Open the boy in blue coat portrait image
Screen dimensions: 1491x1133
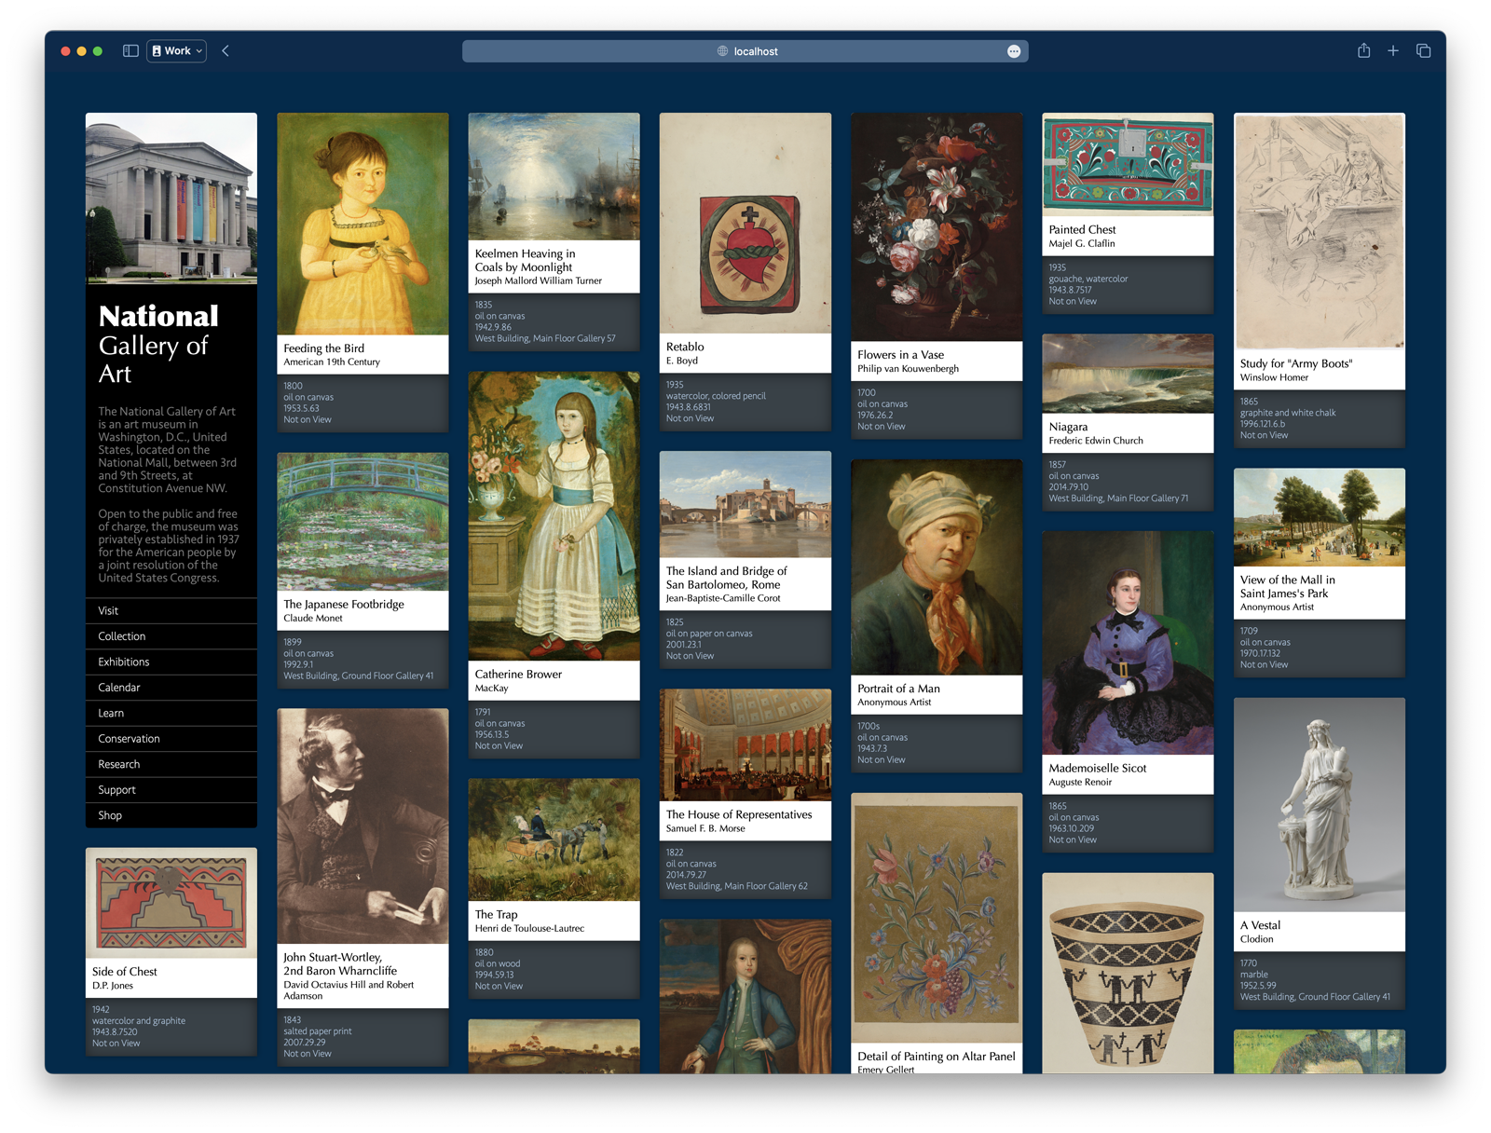(x=745, y=997)
